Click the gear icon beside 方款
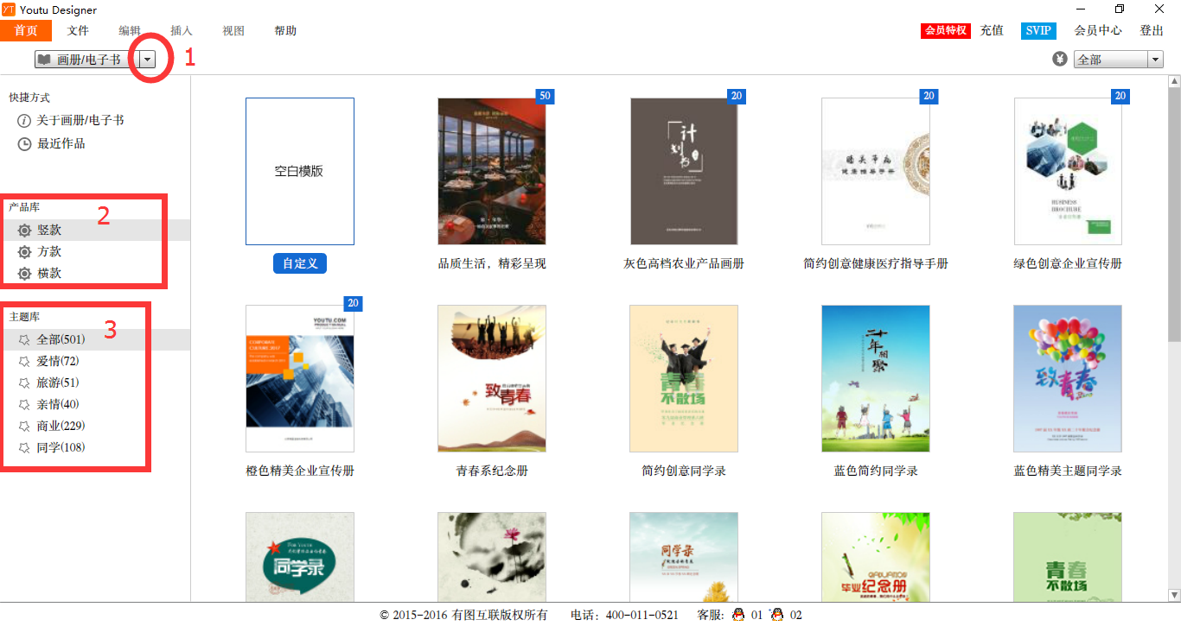The height and width of the screenshot is (626, 1181). pyautogui.click(x=24, y=252)
